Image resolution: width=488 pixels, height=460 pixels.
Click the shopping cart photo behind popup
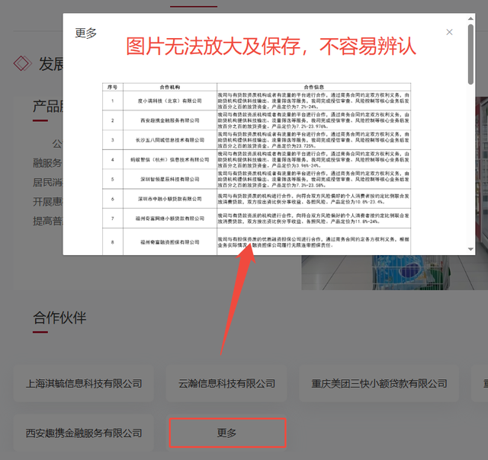tap(394, 273)
